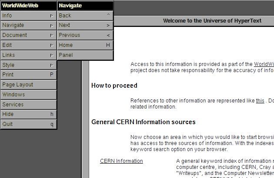Image resolution: width=274 pixels, height=178 pixels.
Task: Click the vertical scrollbar left of the document
Action: 85,119
